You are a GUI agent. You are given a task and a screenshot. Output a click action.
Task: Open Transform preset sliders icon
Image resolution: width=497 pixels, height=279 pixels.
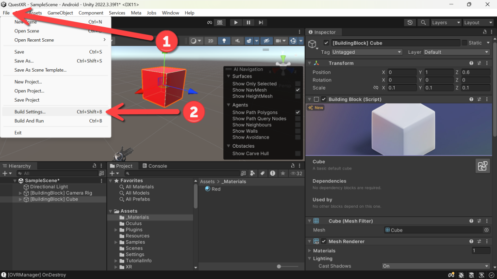pyautogui.click(x=479, y=63)
